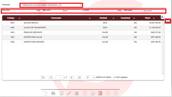Open the Unidad column filter chevron

[x=113, y=18]
